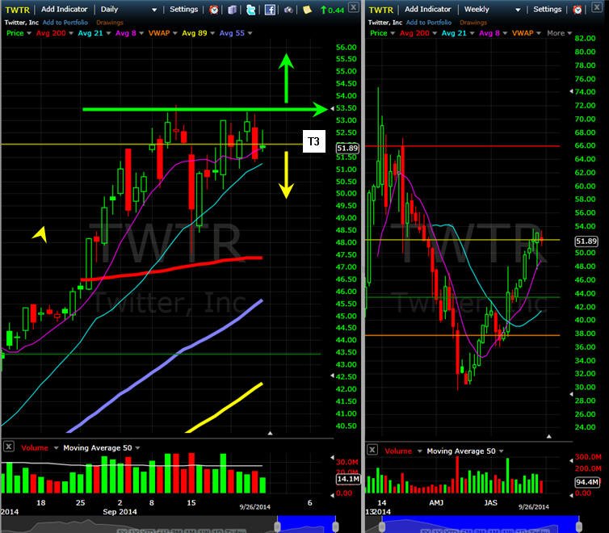Image resolution: width=609 pixels, height=533 pixels.
Task: Close the Weekly Volume indicator panel
Action: (x=372, y=450)
